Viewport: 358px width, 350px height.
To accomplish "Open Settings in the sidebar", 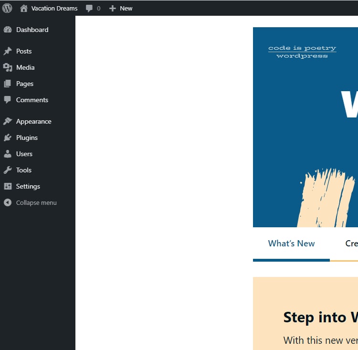I will [28, 186].
